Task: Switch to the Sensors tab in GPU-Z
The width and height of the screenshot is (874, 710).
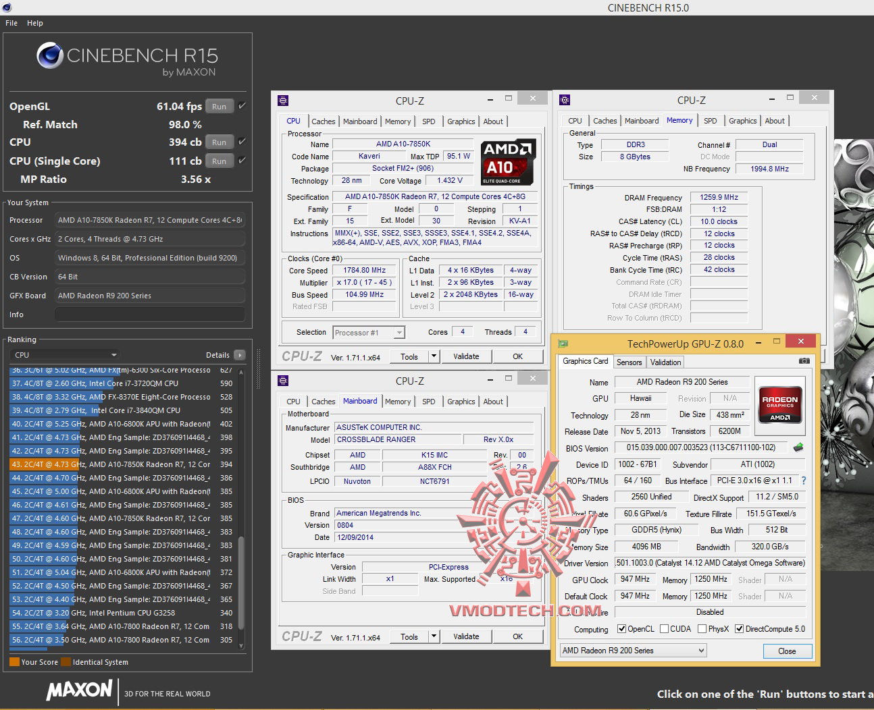Action: pyautogui.click(x=629, y=362)
